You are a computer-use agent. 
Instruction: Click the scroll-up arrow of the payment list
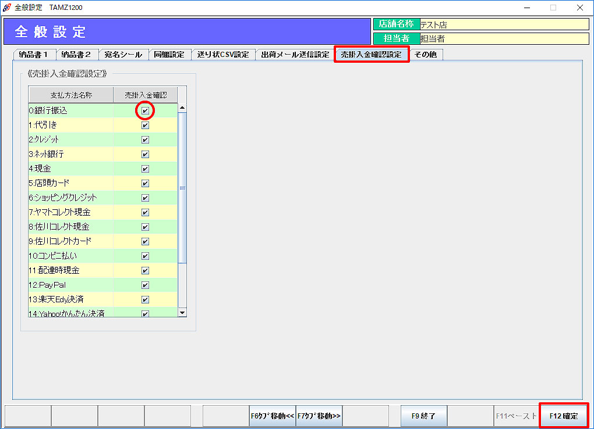[182, 108]
